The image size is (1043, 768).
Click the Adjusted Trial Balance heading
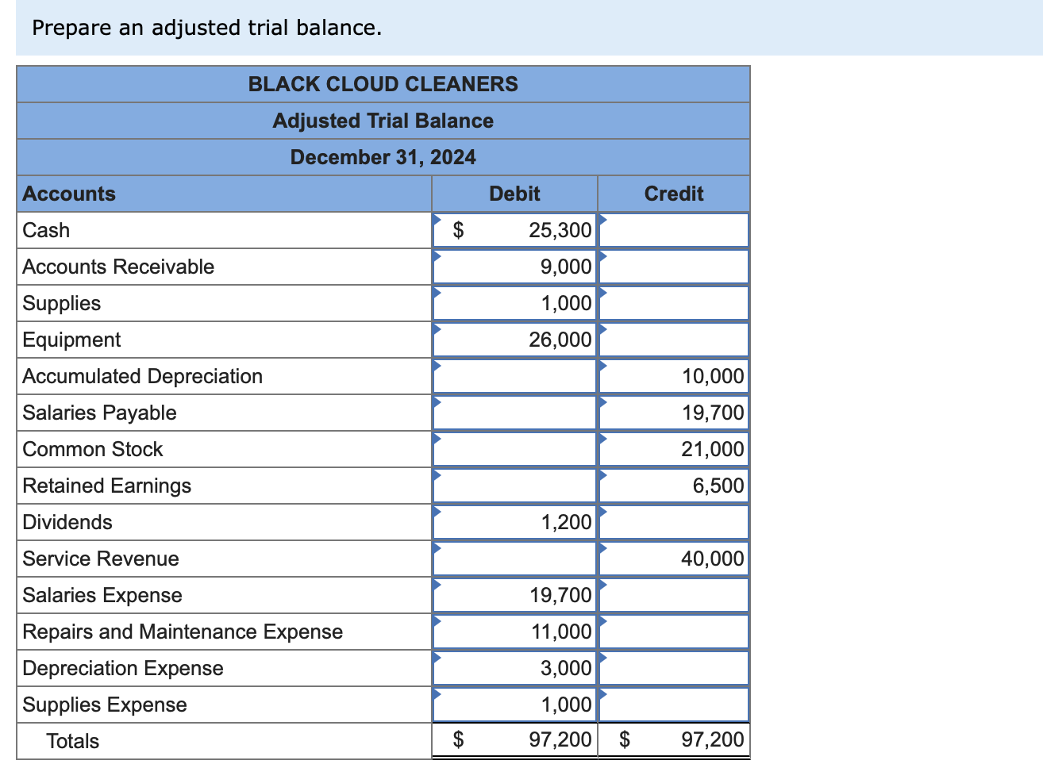point(383,121)
